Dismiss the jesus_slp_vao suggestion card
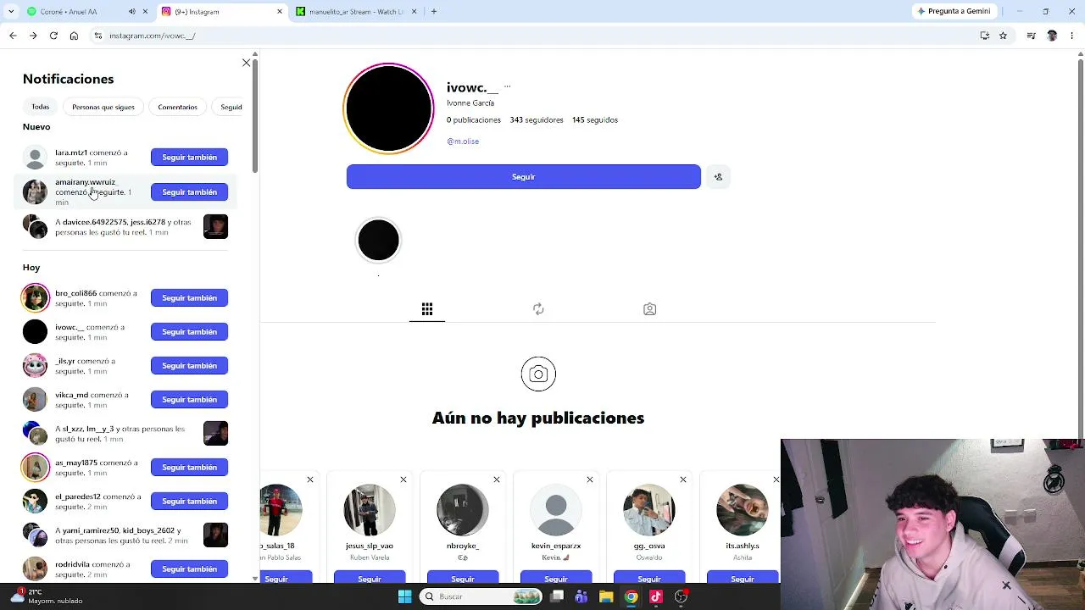This screenshot has height=610, width=1085. point(403,480)
